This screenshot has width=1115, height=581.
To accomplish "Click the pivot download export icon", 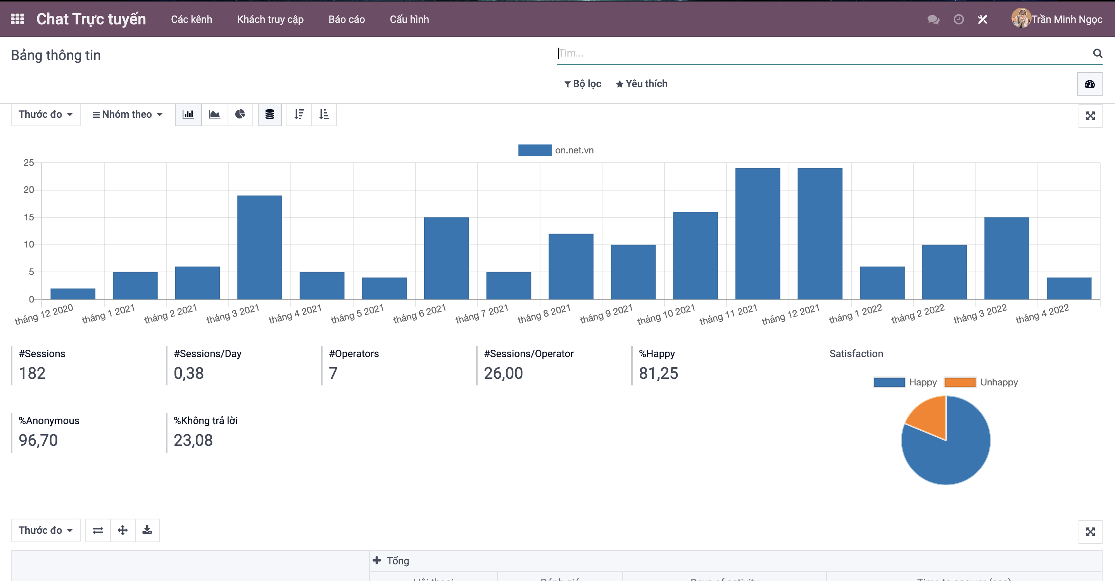I will (147, 530).
